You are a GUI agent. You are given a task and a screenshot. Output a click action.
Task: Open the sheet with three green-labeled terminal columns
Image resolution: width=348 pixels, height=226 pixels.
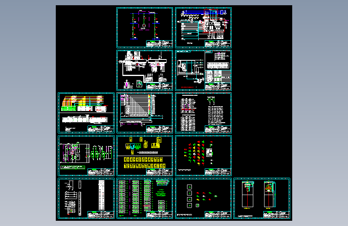coord(145,198)
